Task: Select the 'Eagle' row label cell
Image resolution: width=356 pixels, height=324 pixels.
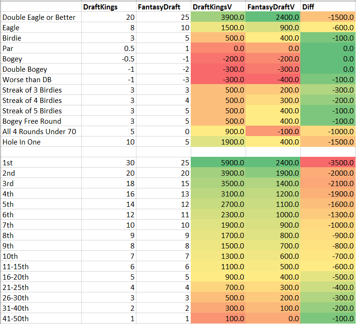Action: pos(41,28)
